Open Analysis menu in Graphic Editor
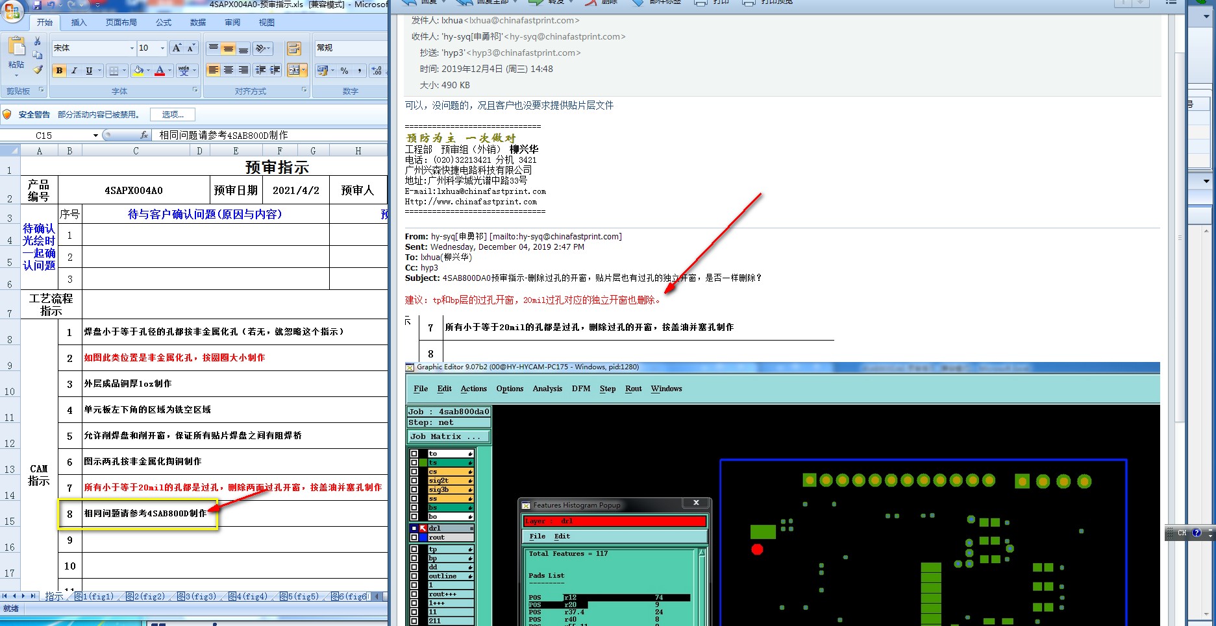The image size is (1216, 626). coord(547,389)
